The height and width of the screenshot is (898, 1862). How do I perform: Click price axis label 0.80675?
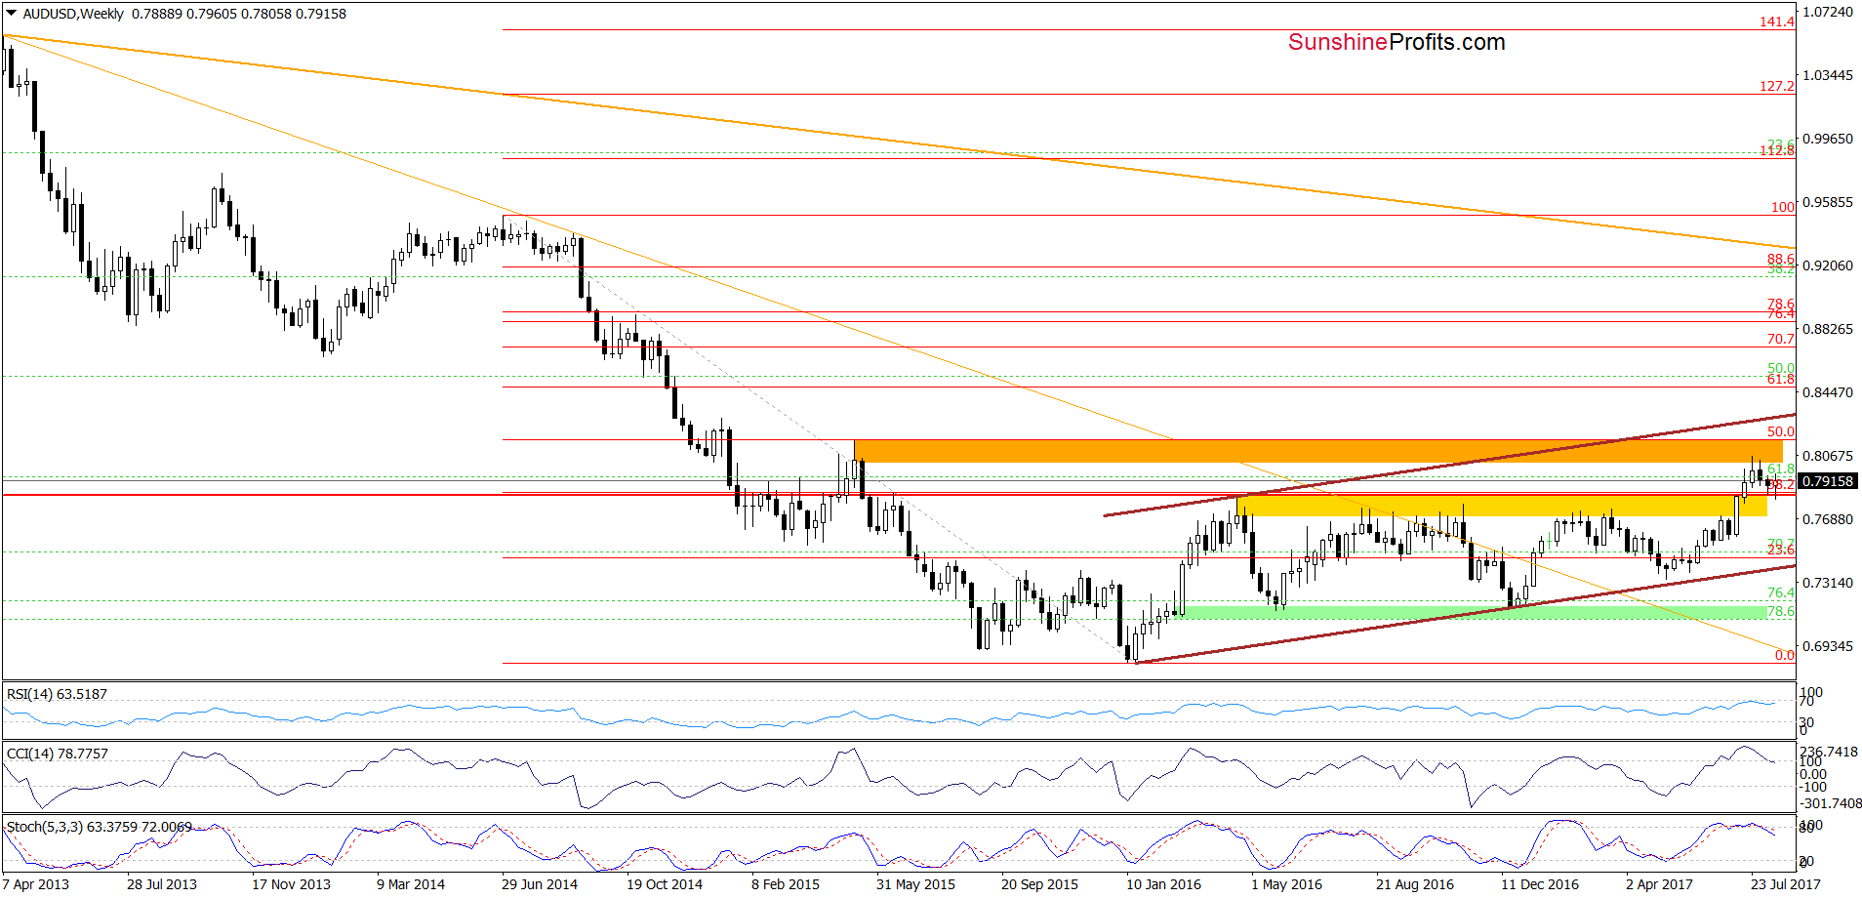(1828, 456)
